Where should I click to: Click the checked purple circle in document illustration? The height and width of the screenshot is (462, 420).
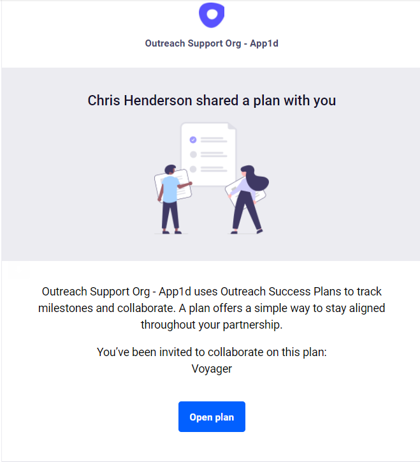coord(193,140)
